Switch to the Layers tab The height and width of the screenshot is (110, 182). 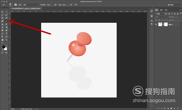pyautogui.click(x=157, y=10)
